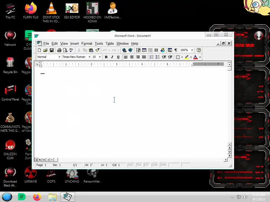Open File Explorer from the taskbar
Screen dimensions: 270x202
coord(52,197)
